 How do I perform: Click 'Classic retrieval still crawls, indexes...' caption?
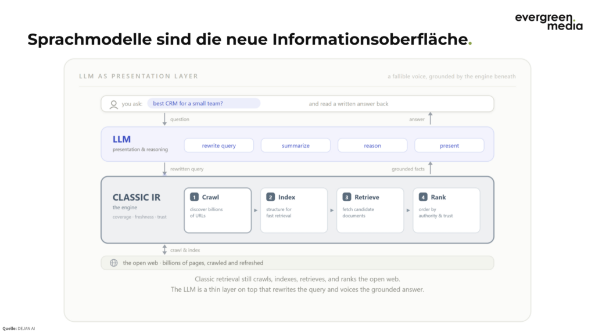[x=297, y=279]
